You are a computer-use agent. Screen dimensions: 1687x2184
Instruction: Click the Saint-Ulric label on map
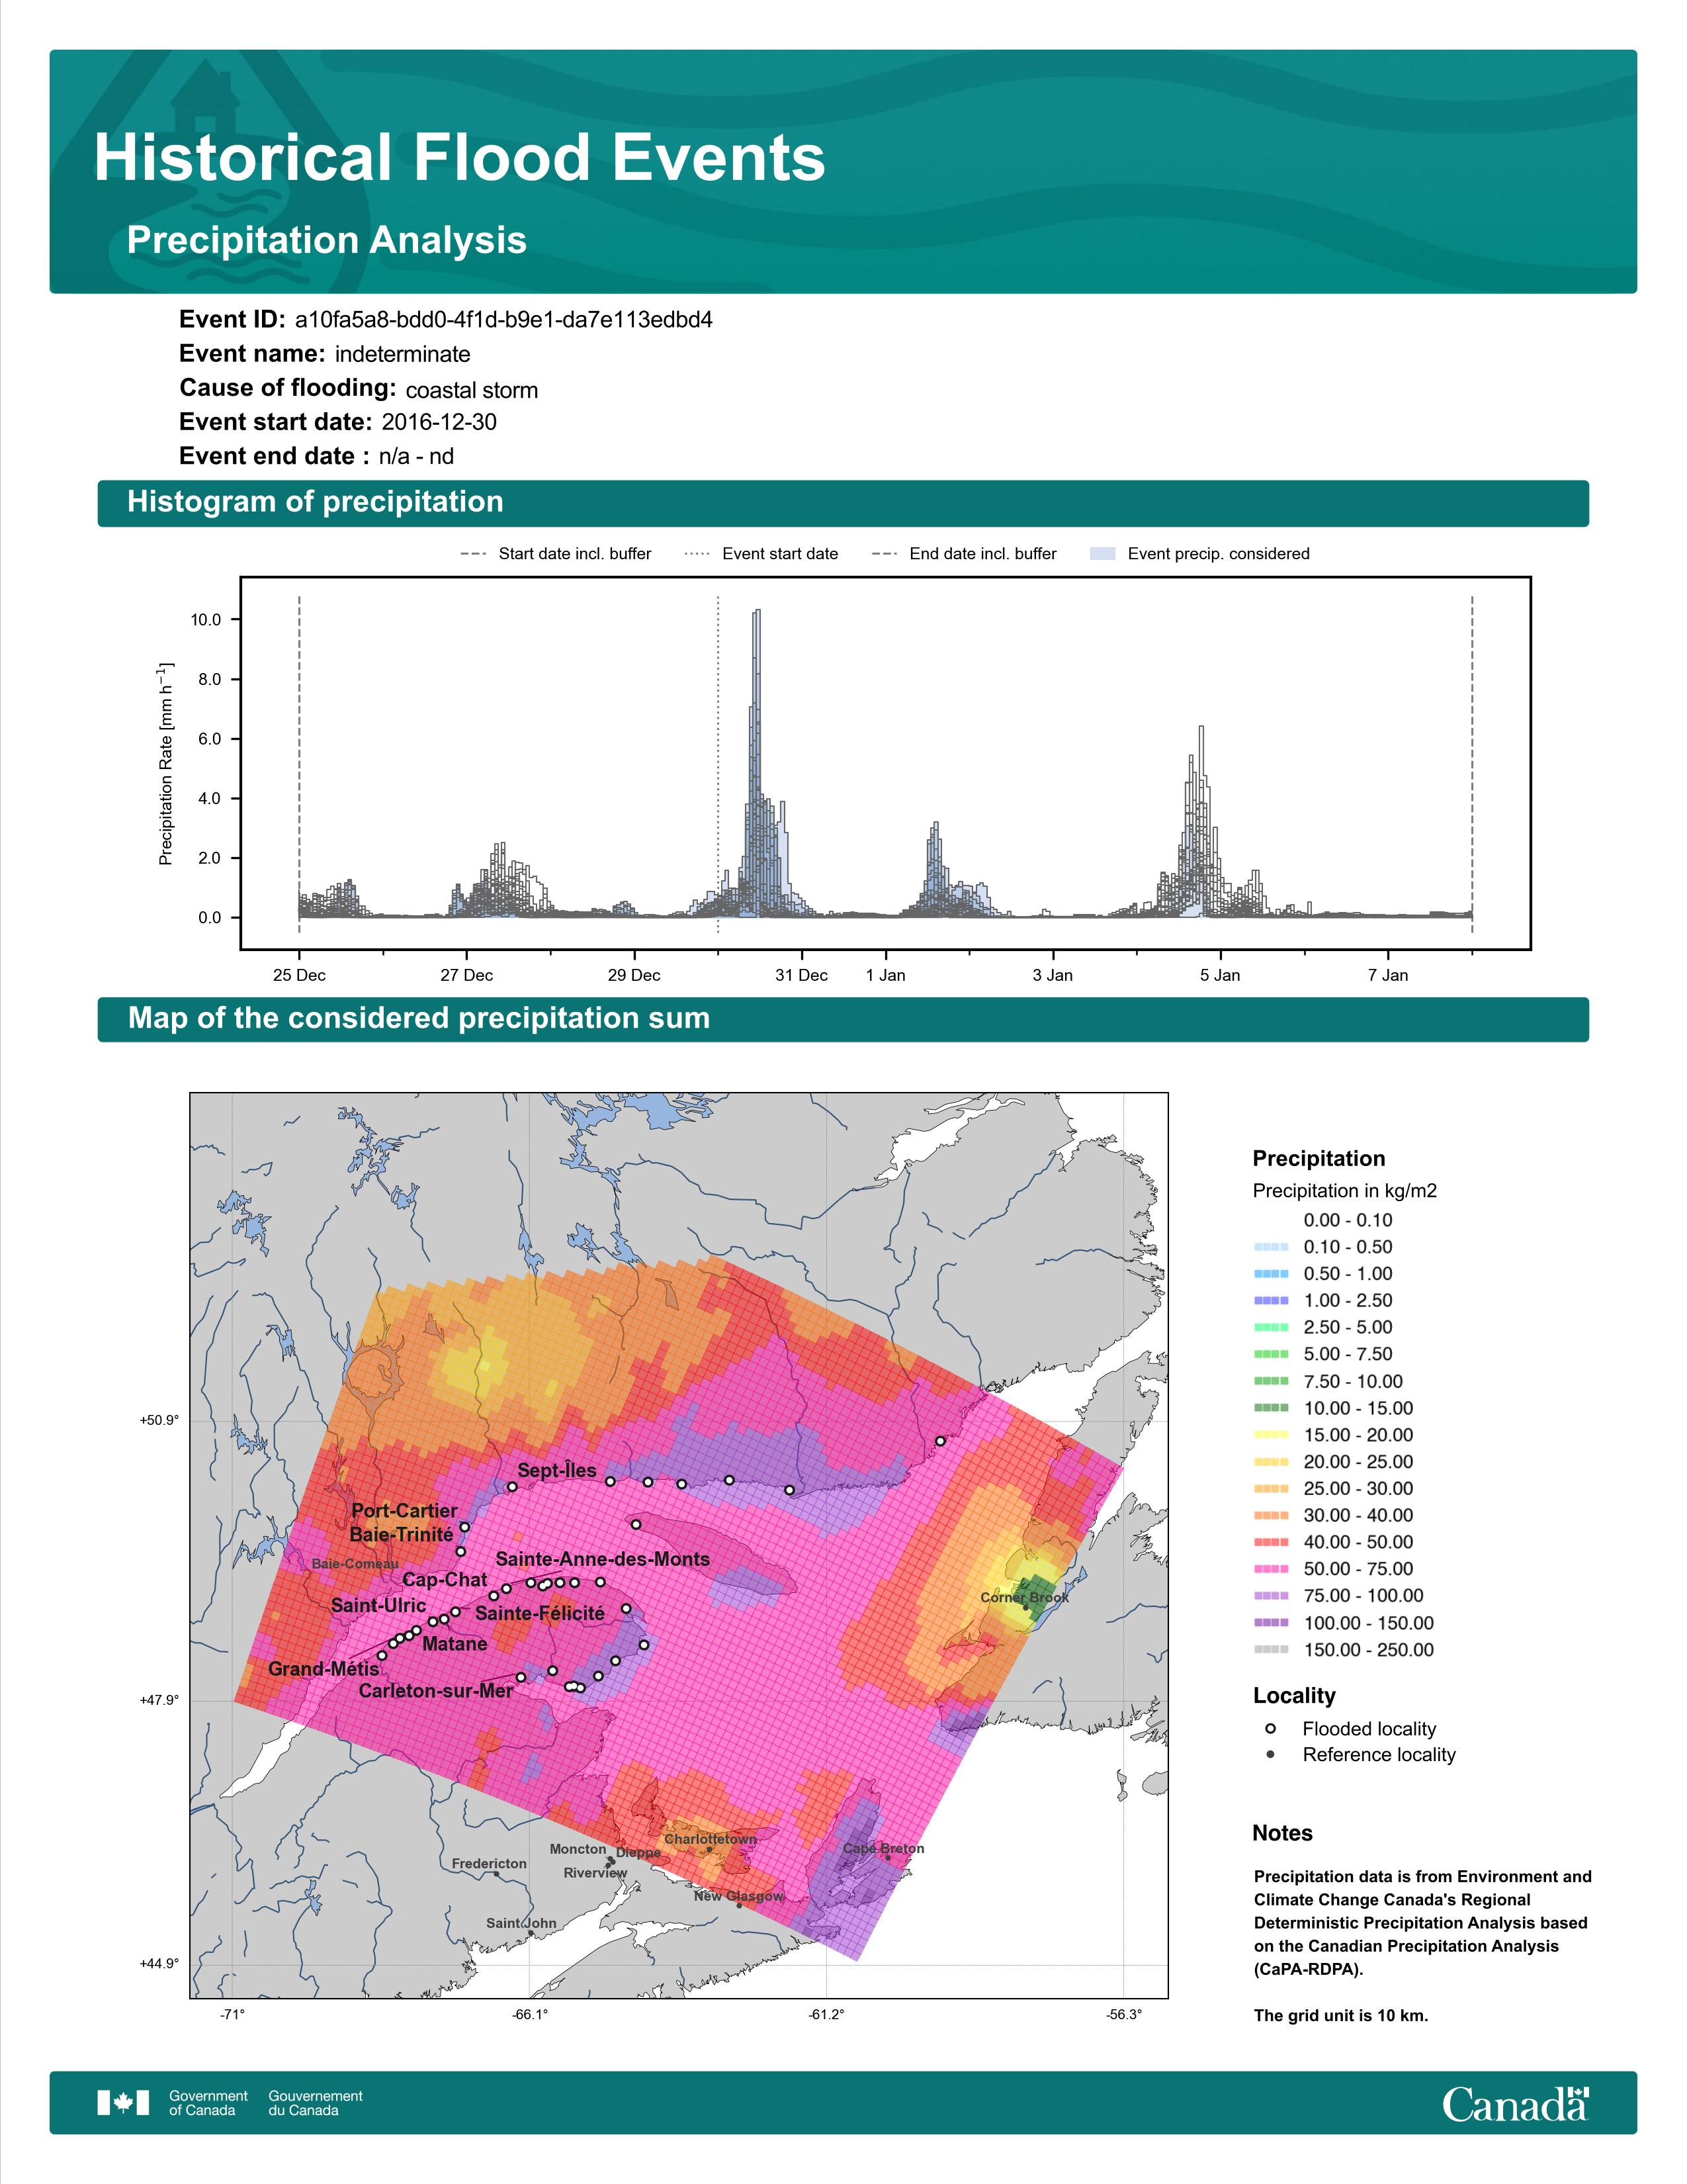(x=379, y=1605)
